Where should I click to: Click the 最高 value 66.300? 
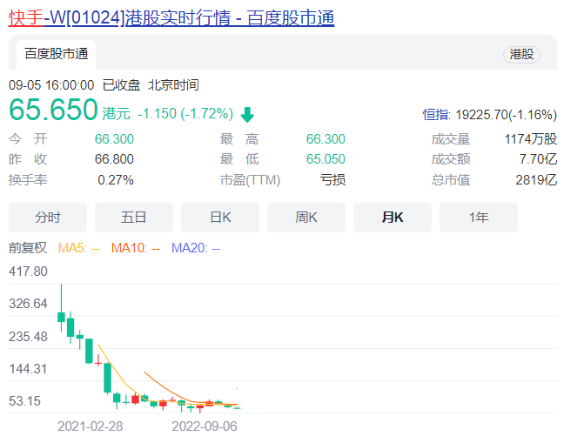326,139
